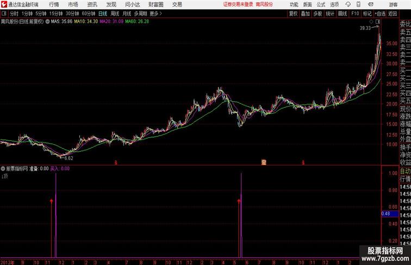Add stock with +自选 button
The height and width of the screenshot is (265, 411).
pos(380,14)
